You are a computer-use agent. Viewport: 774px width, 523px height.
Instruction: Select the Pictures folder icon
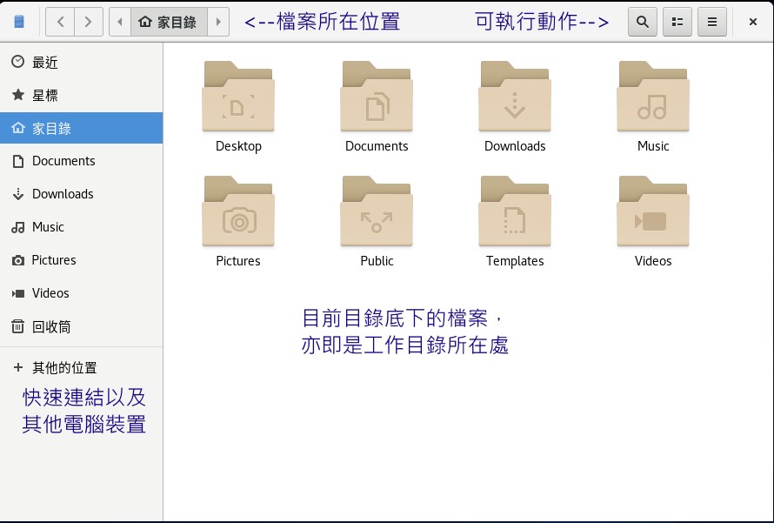(x=237, y=211)
